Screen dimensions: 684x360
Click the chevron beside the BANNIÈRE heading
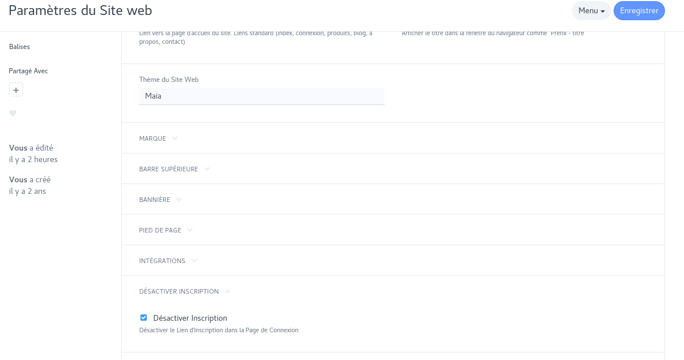[x=179, y=200]
